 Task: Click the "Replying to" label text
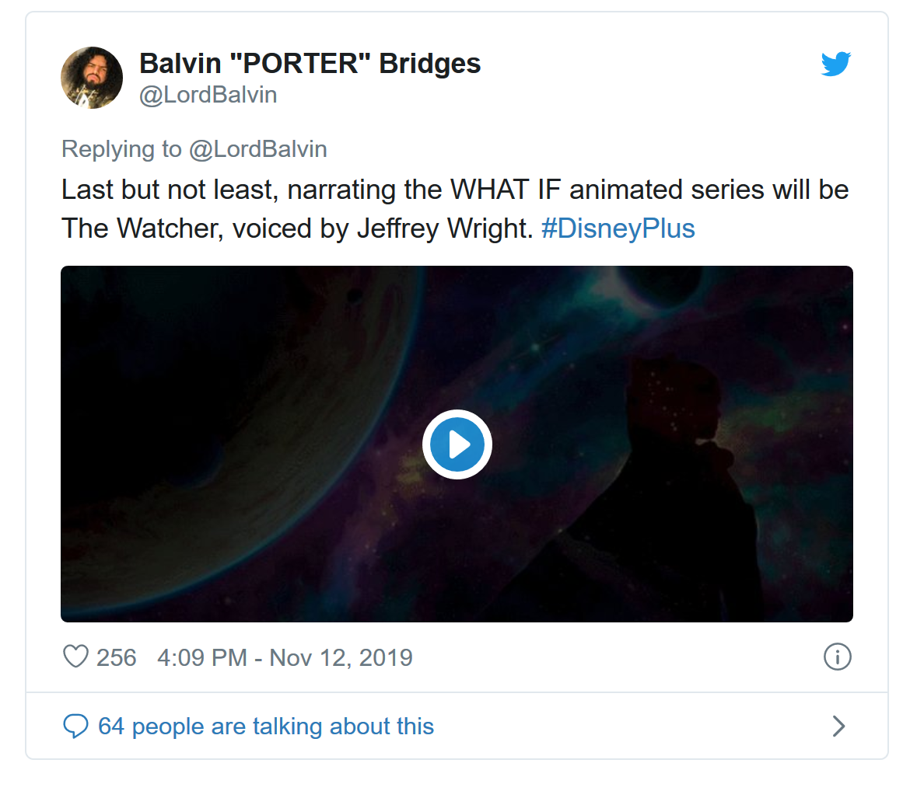click(x=121, y=149)
